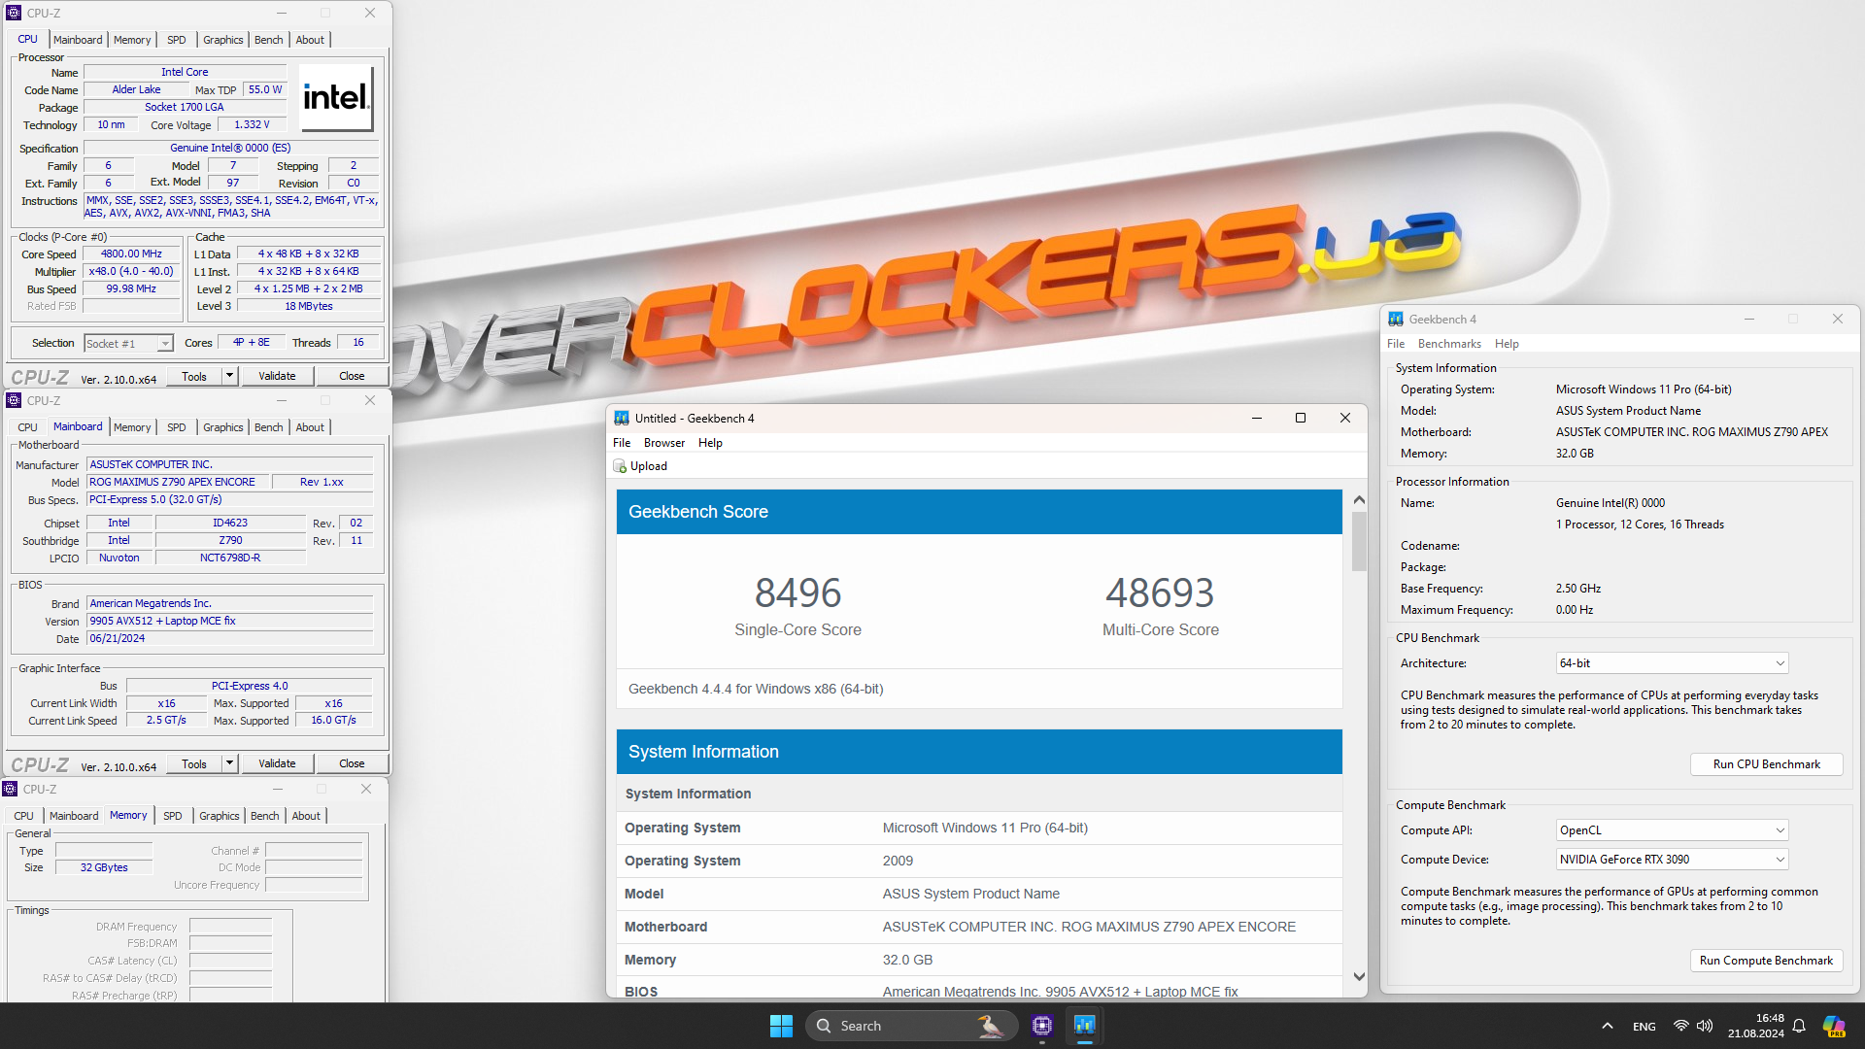Viewport: 1865px width, 1049px height.
Task: Click the Core Speed 4800.00 MHz value
Action: point(131,254)
